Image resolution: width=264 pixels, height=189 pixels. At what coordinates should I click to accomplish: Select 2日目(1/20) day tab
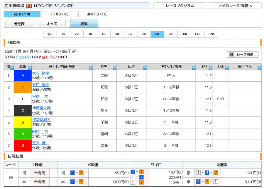(59, 14)
